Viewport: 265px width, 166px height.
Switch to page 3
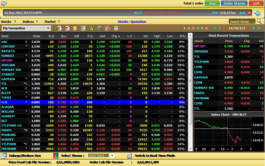193,28
